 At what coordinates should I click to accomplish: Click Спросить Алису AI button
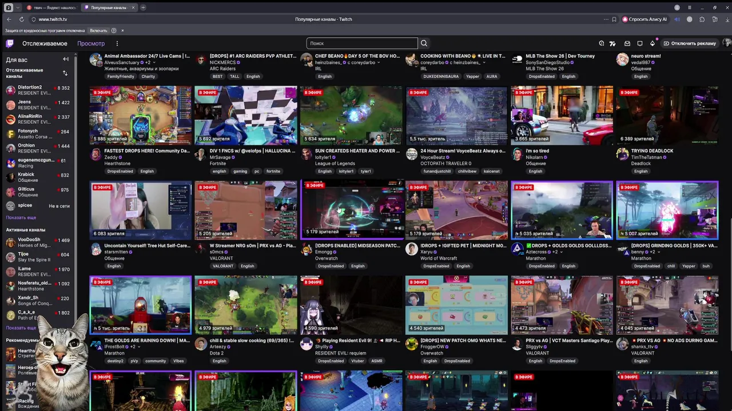645,19
